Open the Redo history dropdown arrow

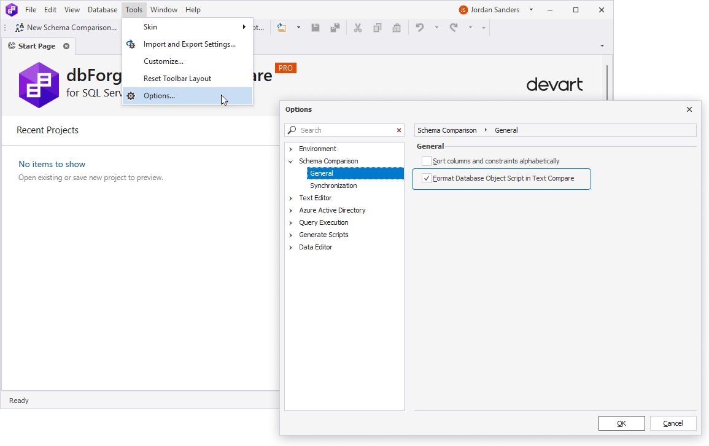(470, 28)
